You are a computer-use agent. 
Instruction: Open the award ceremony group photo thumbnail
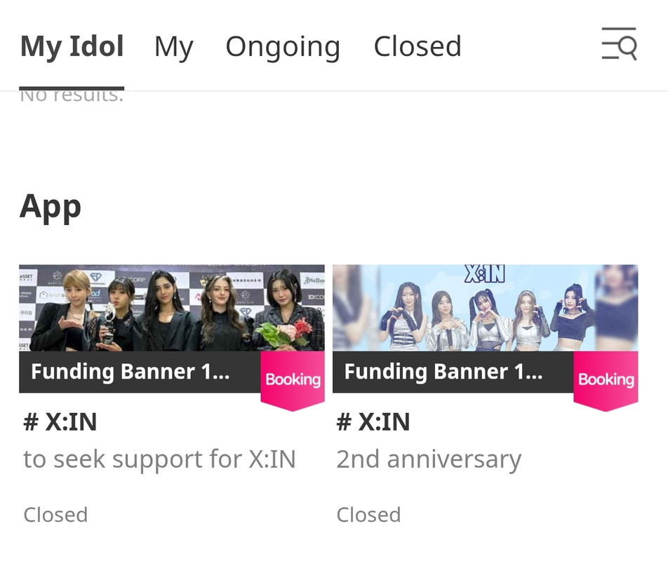172,308
